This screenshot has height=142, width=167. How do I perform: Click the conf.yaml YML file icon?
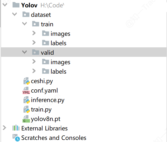pos(26,90)
